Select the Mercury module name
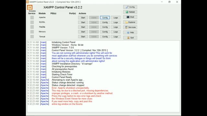Image resolution: width=207 pixels, height=116 pixels. pos(42,32)
